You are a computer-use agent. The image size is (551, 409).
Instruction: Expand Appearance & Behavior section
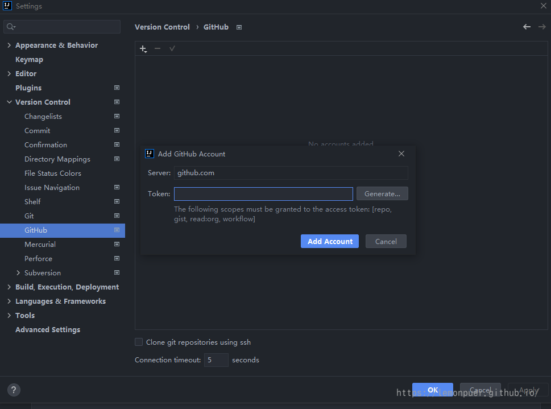click(x=9, y=45)
